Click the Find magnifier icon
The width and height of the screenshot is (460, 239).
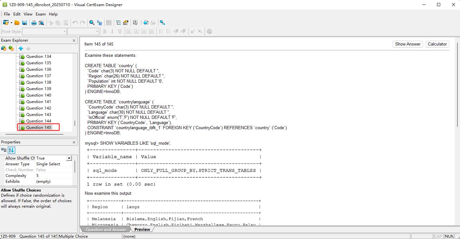coord(92,23)
